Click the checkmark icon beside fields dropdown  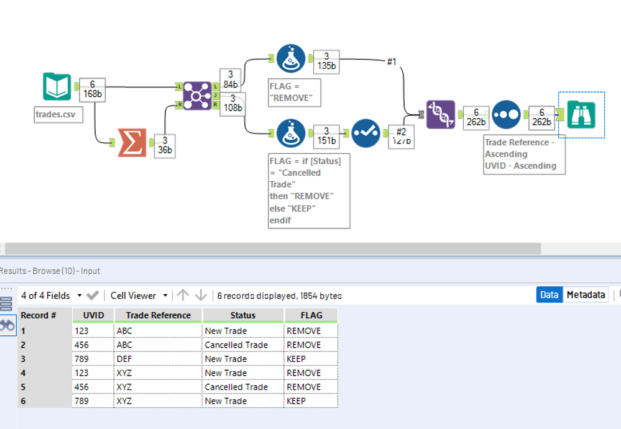(x=92, y=296)
